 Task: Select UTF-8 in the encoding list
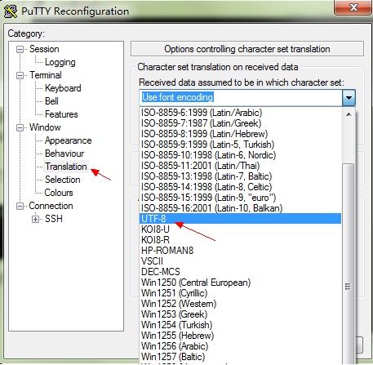tap(240, 219)
